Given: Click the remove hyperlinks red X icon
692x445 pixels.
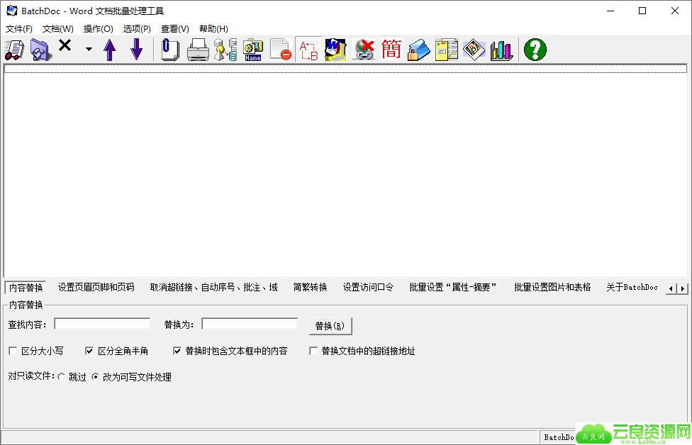Looking at the screenshot, I should pyautogui.click(x=363, y=50).
